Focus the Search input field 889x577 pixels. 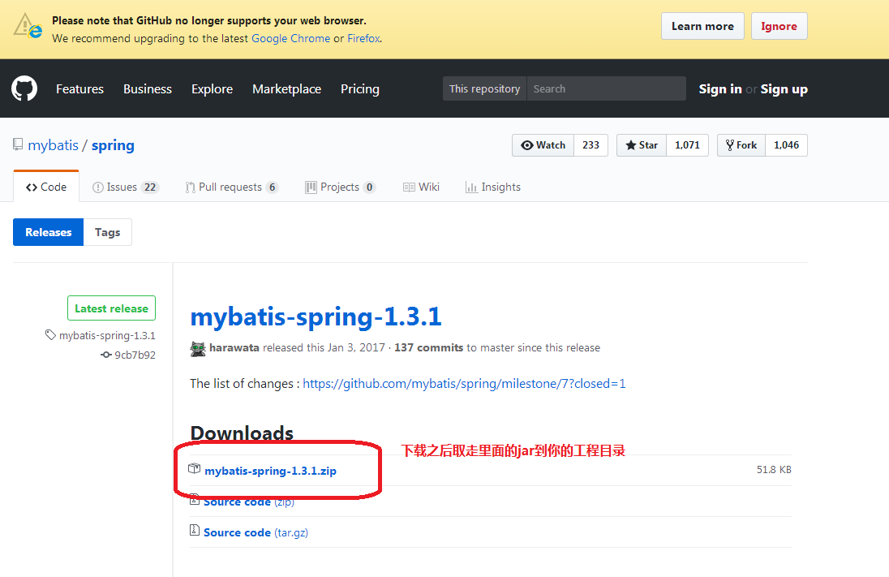[x=606, y=88]
